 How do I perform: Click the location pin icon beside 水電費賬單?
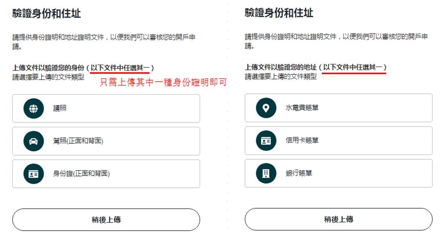click(x=266, y=108)
